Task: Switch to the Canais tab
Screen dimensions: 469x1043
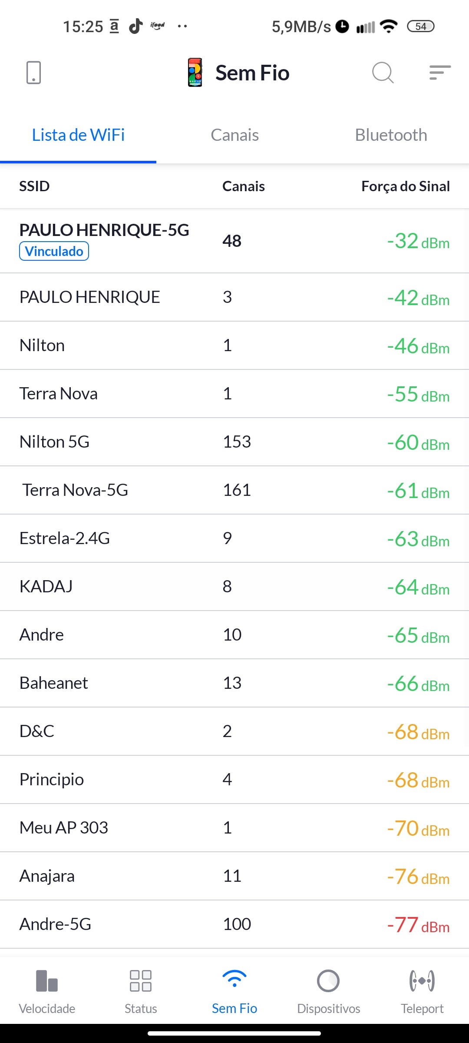Action: 234,135
